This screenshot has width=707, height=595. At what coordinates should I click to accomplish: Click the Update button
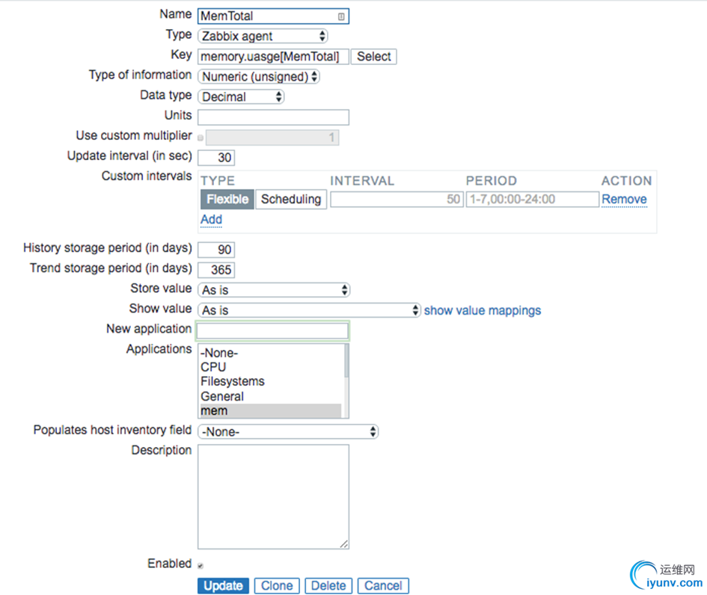point(223,586)
